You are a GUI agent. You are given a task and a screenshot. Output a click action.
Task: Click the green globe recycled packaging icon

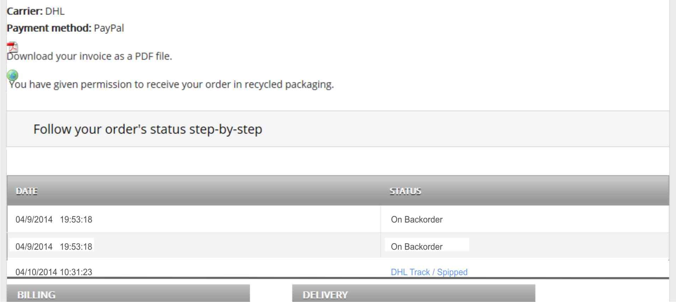12,75
